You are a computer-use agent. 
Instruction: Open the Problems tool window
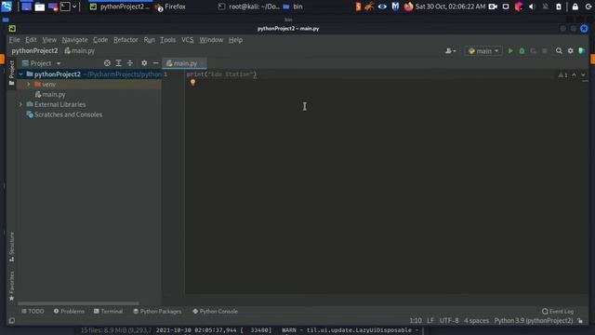(x=69, y=312)
